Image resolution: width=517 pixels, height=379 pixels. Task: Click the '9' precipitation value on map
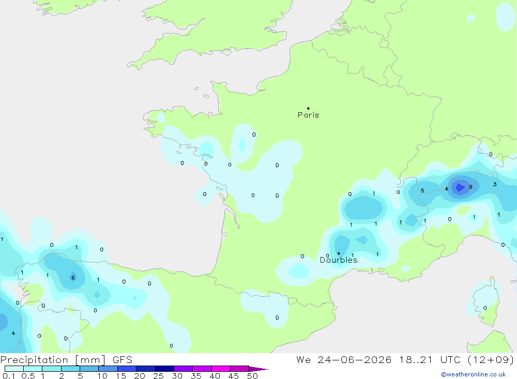[x=470, y=187]
